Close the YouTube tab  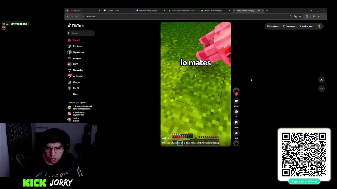(99, 11)
